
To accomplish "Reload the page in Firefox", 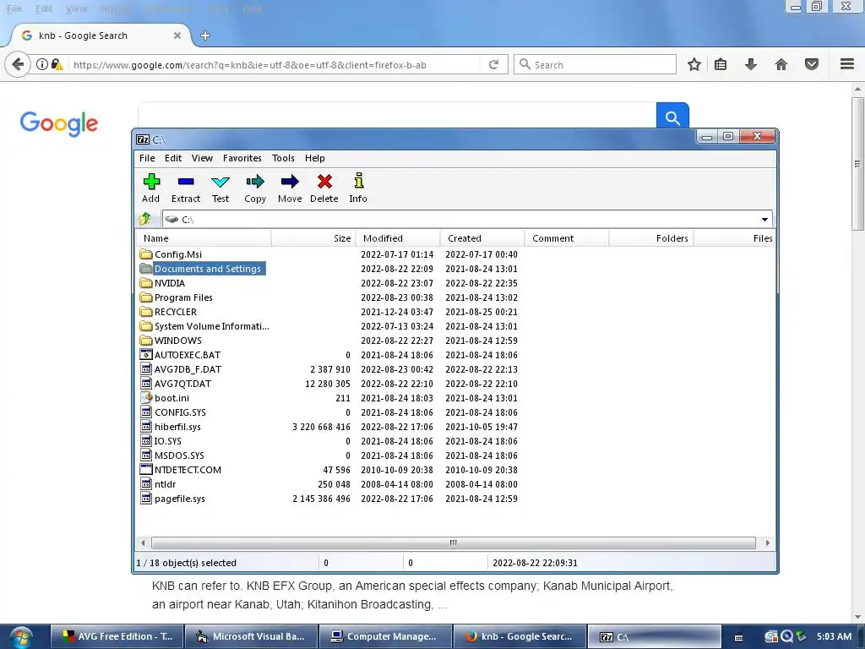I will coord(493,64).
